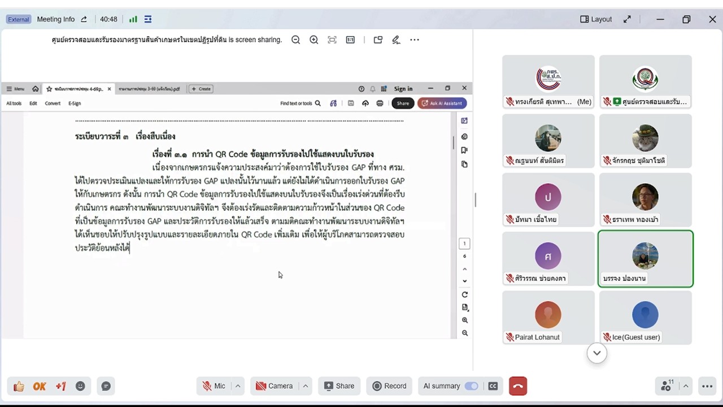Screen dimensions: 723x407
Task: Mute the Mic in the meeting toolbar
Action: tap(215, 386)
